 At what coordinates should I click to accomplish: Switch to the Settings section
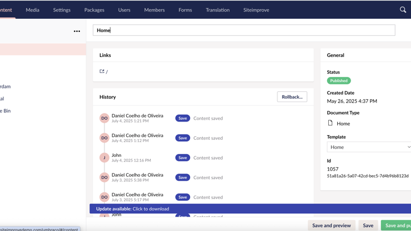pyautogui.click(x=62, y=10)
